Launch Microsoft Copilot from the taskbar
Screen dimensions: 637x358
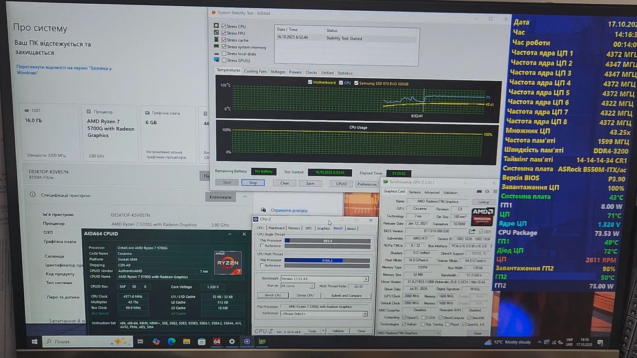point(156,341)
